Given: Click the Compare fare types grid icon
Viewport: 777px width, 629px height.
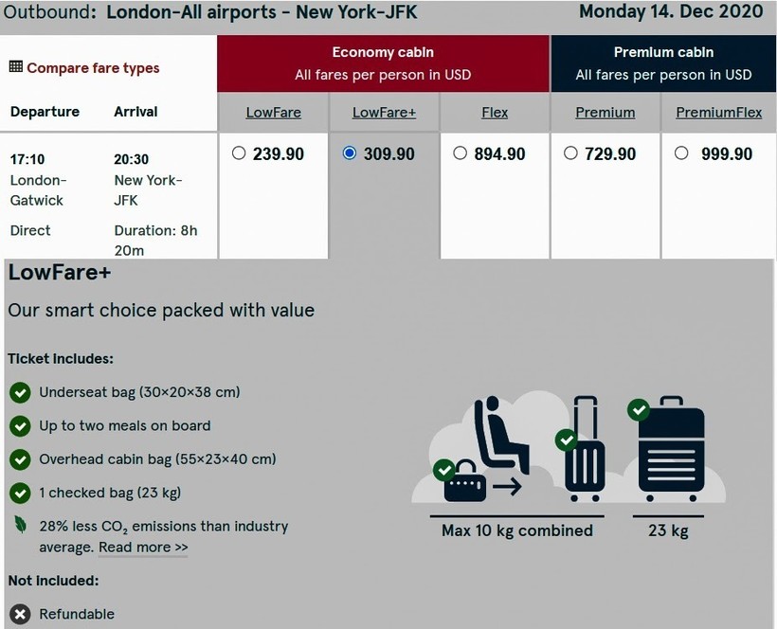Looking at the screenshot, I should click(15, 67).
